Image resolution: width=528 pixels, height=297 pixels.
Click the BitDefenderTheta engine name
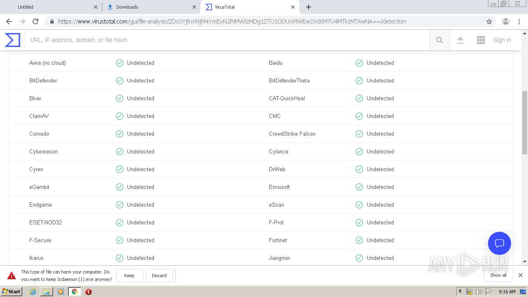pyautogui.click(x=289, y=80)
